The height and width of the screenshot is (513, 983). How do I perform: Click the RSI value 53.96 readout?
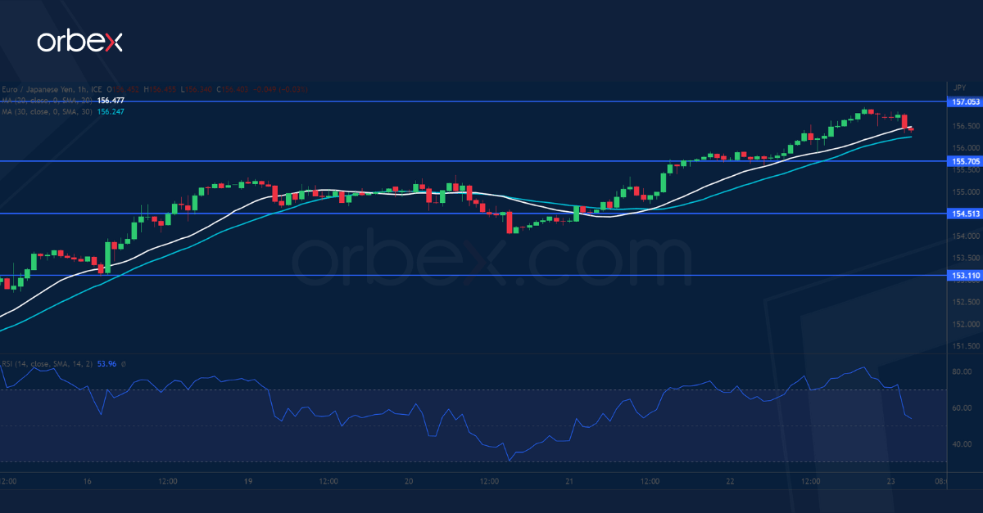click(x=106, y=362)
